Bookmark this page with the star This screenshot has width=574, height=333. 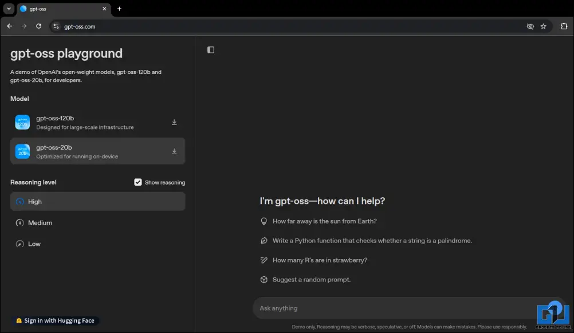[x=544, y=26]
